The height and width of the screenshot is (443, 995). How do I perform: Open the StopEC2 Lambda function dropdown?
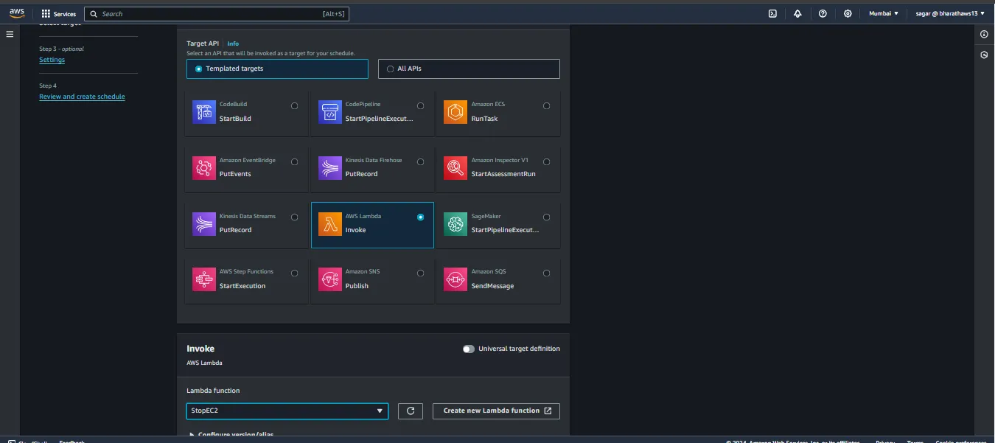point(287,411)
